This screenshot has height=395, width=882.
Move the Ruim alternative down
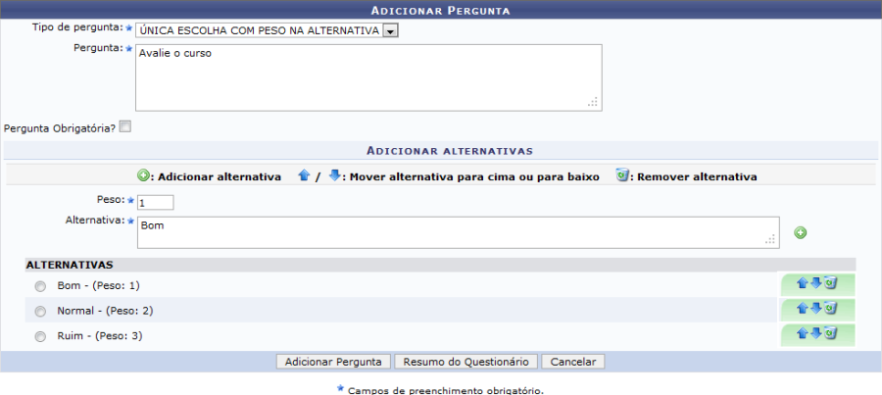coord(815,333)
